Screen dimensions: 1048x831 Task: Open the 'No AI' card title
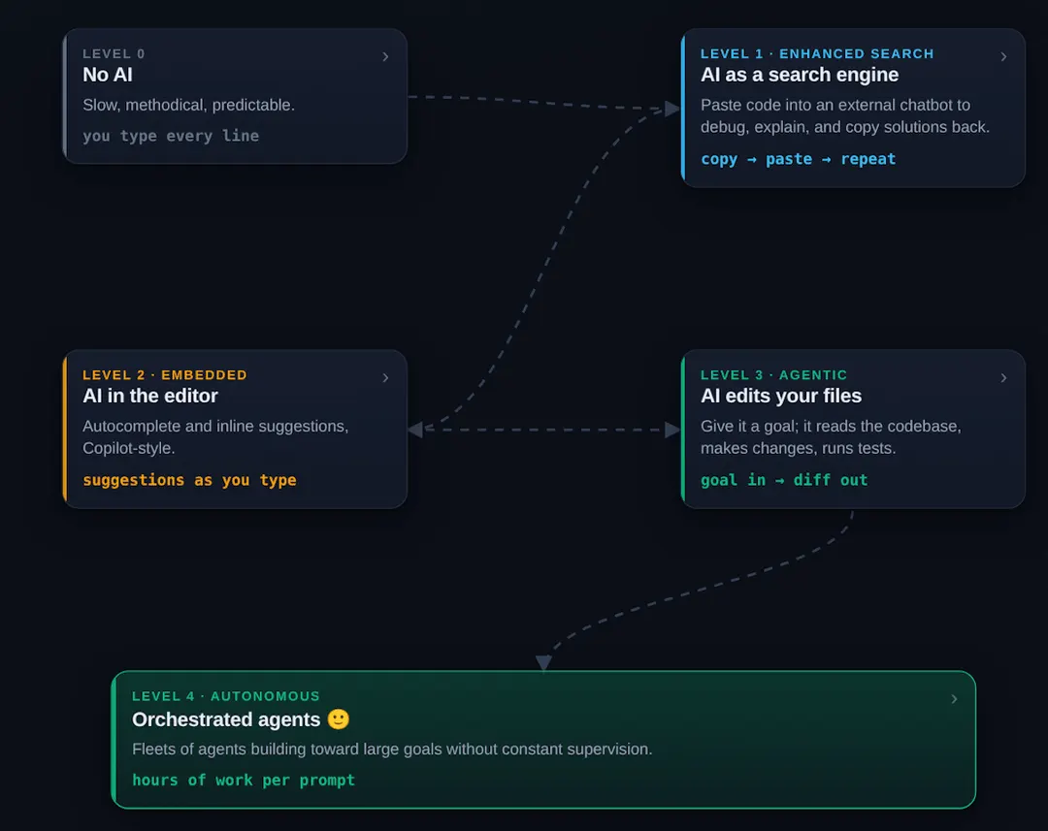108,75
